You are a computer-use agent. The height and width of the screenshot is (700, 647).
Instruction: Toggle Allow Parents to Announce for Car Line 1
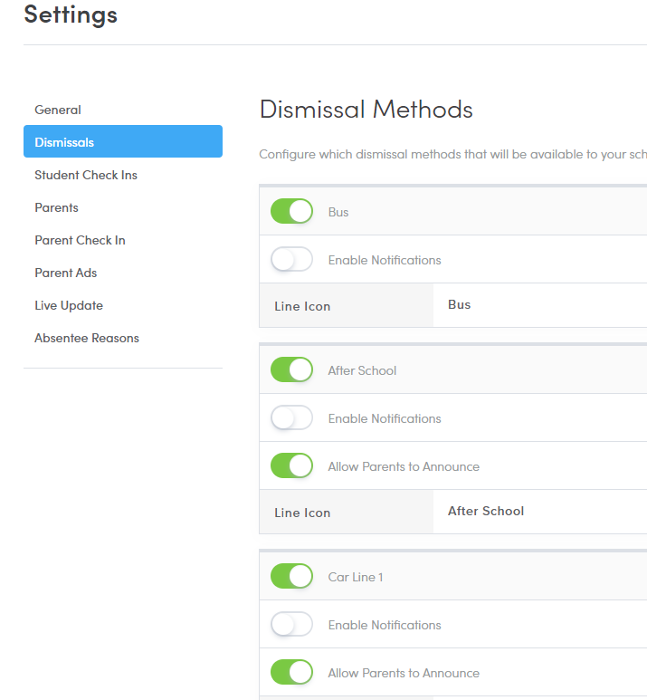tap(291, 673)
